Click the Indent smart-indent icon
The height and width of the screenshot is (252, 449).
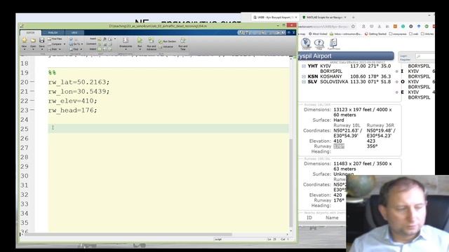click(100, 49)
